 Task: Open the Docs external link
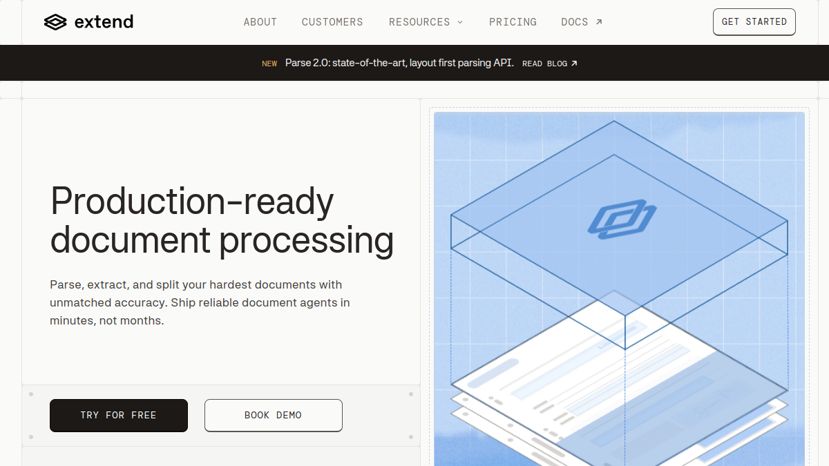click(582, 22)
